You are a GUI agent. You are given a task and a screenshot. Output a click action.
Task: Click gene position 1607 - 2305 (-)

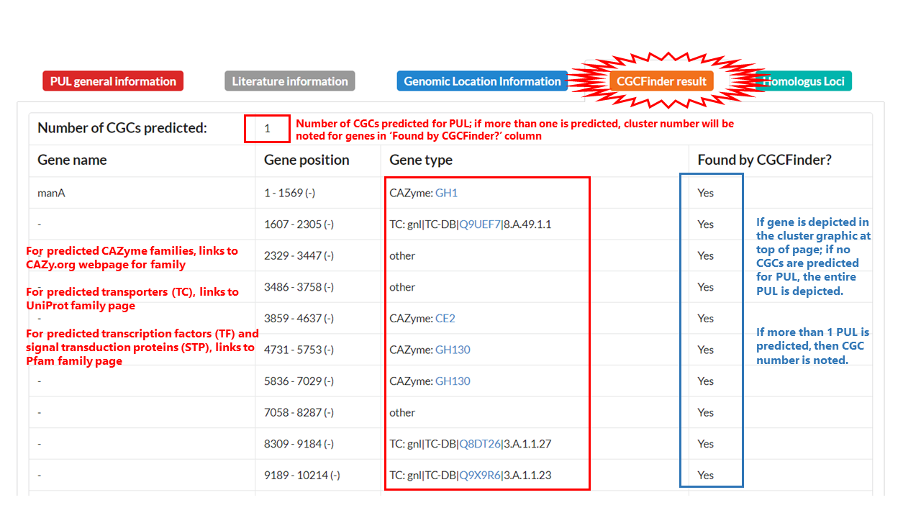click(299, 224)
